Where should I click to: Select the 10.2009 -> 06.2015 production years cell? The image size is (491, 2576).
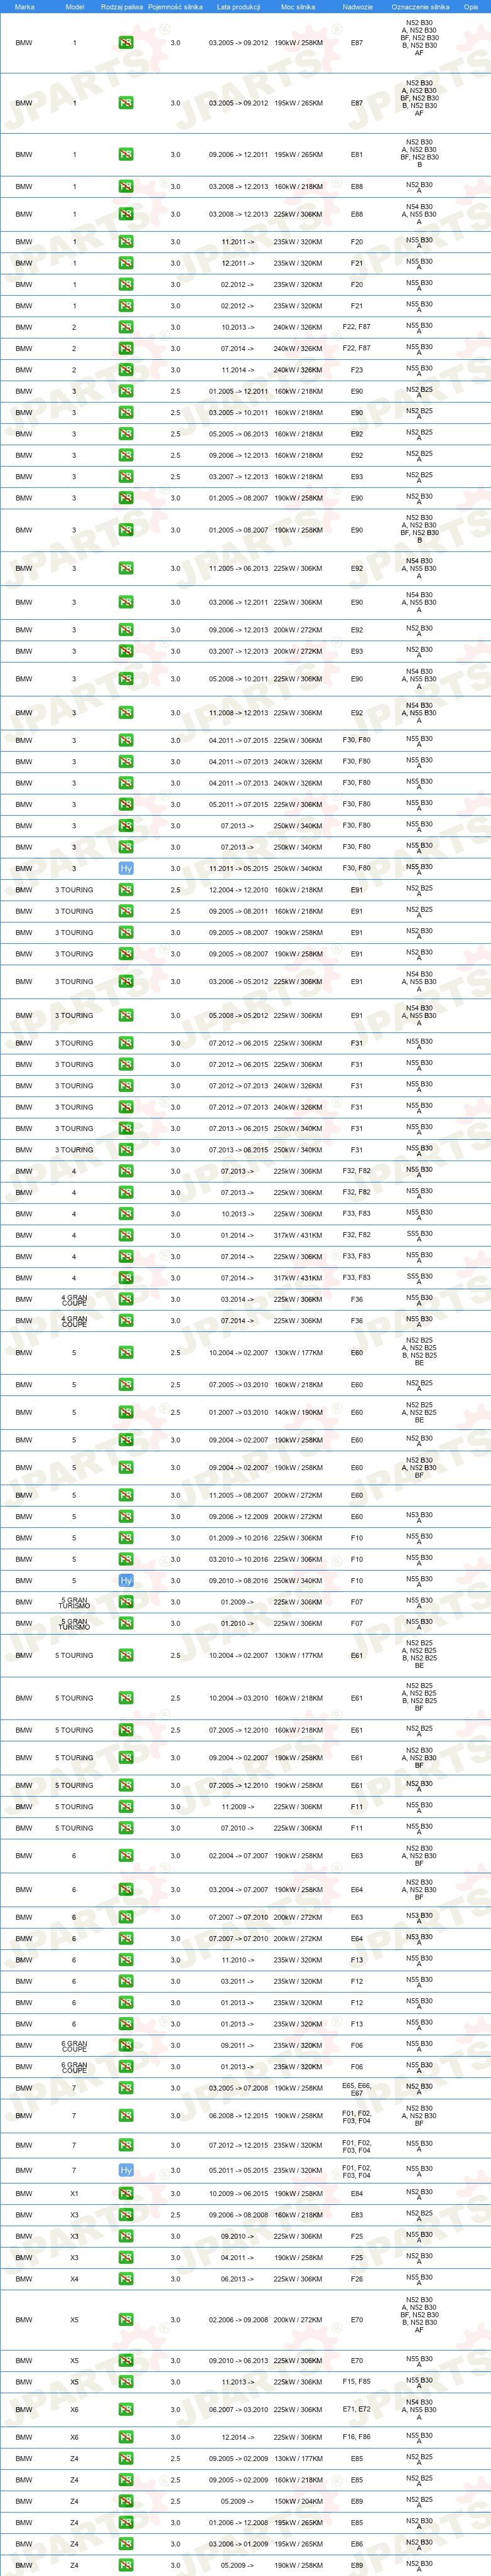(x=238, y=2194)
